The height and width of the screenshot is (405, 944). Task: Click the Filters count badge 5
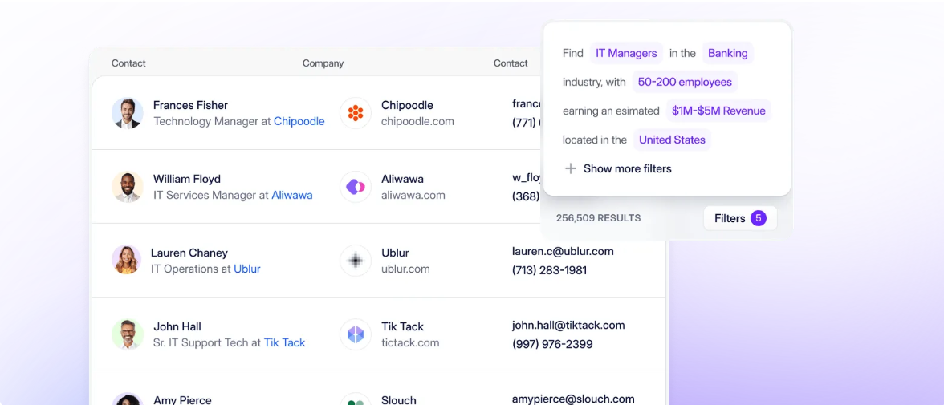coord(758,218)
